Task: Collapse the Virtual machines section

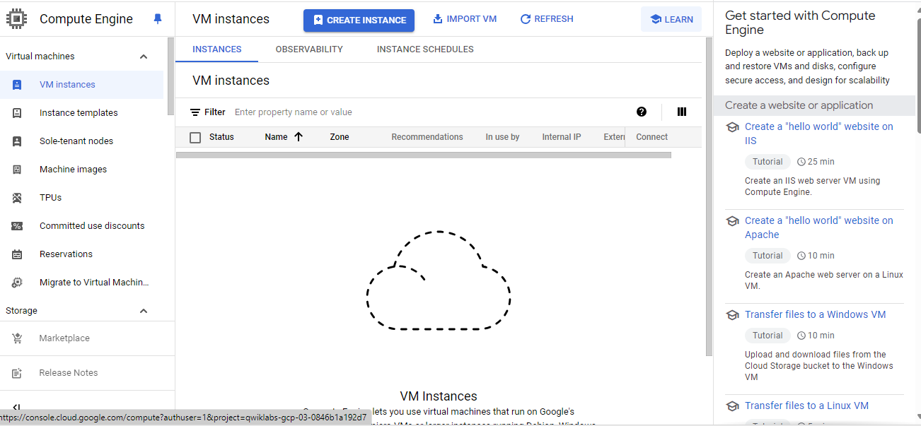Action: 144,57
